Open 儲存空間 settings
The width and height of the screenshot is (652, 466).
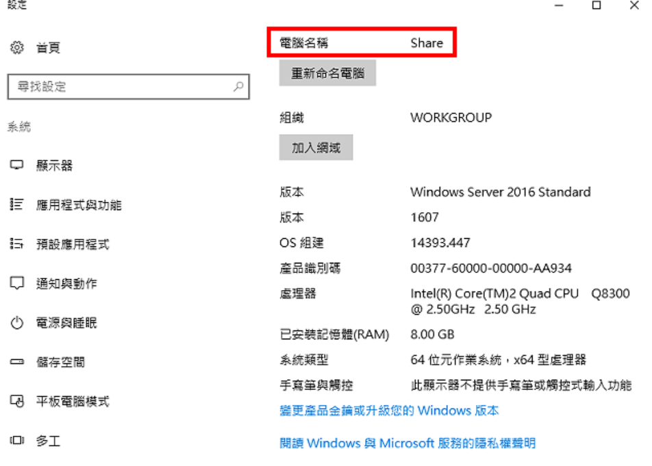[x=61, y=362]
